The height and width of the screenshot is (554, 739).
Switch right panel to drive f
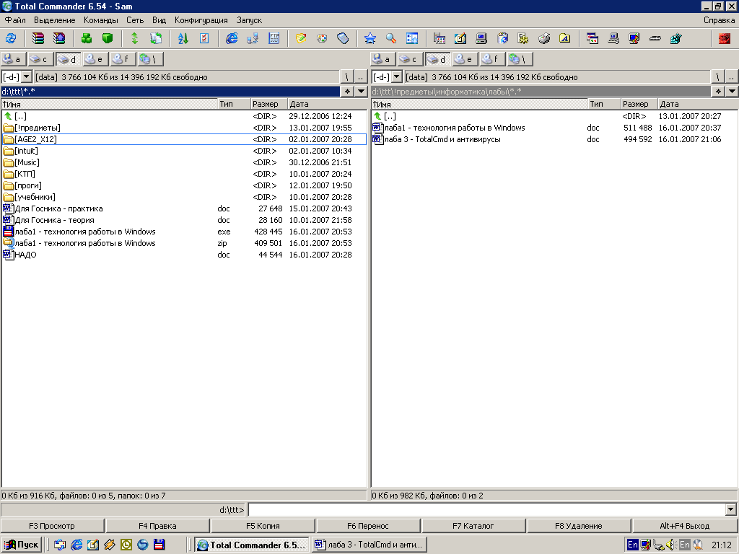click(x=492, y=59)
